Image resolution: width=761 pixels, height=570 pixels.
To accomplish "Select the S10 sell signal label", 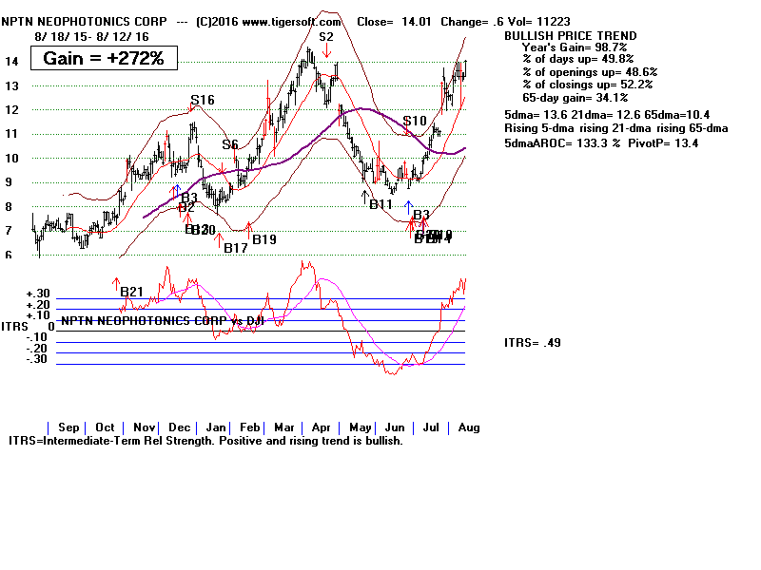I will click(x=415, y=121).
